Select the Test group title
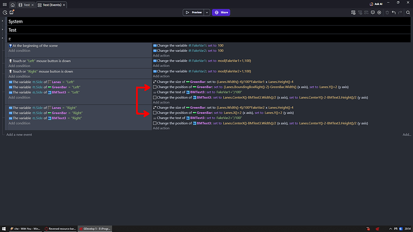Screen dimensions: 413x232 coord(13,30)
